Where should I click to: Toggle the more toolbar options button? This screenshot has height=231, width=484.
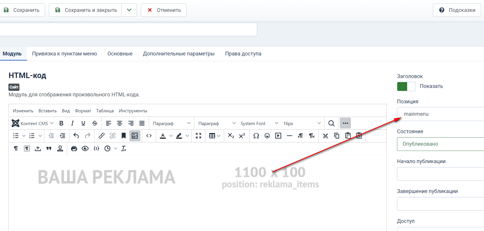(345, 123)
